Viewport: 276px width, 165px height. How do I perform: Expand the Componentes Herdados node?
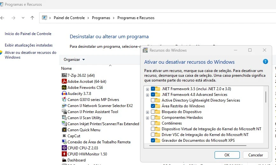pos(147,118)
